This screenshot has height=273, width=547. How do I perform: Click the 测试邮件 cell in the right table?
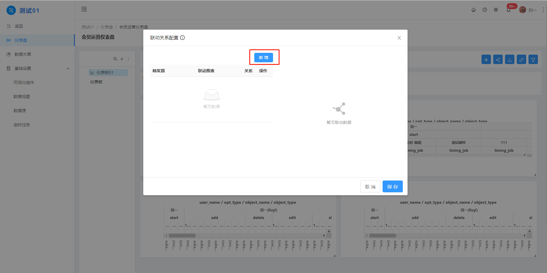[x=459, y=142]
